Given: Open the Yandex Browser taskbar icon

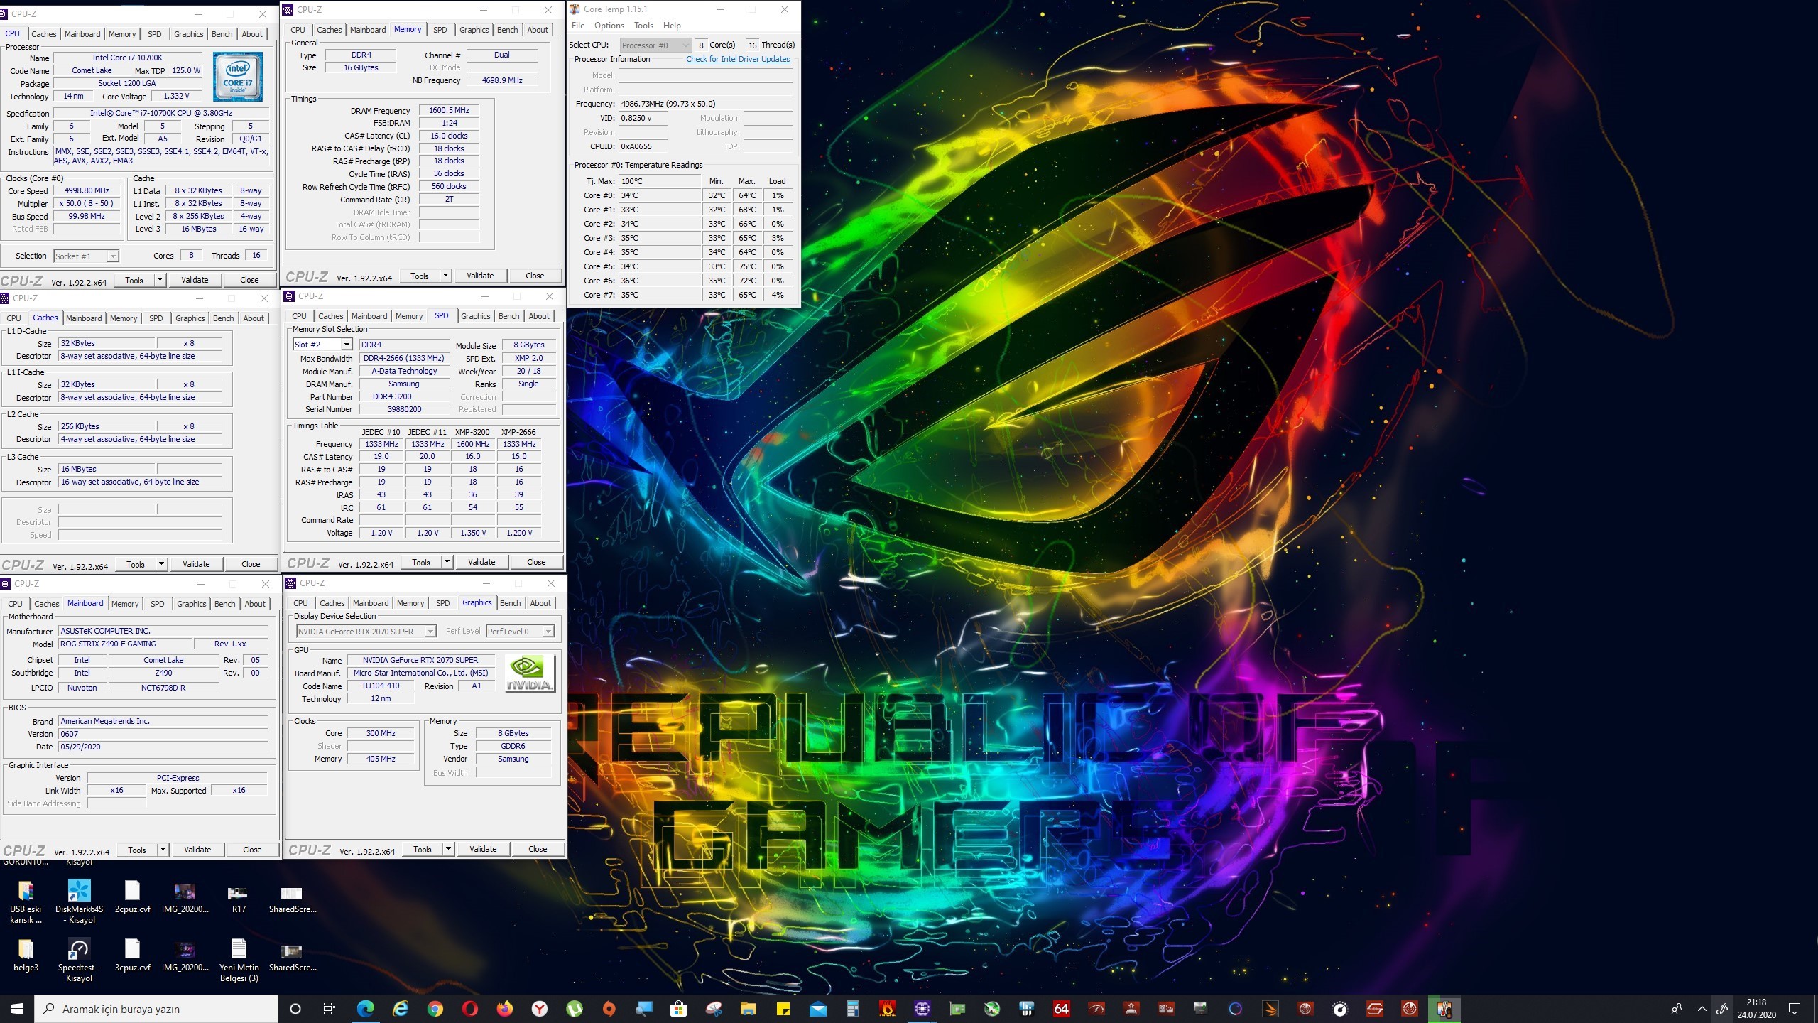Looking at the screenshot, I should click(540, 1009).
